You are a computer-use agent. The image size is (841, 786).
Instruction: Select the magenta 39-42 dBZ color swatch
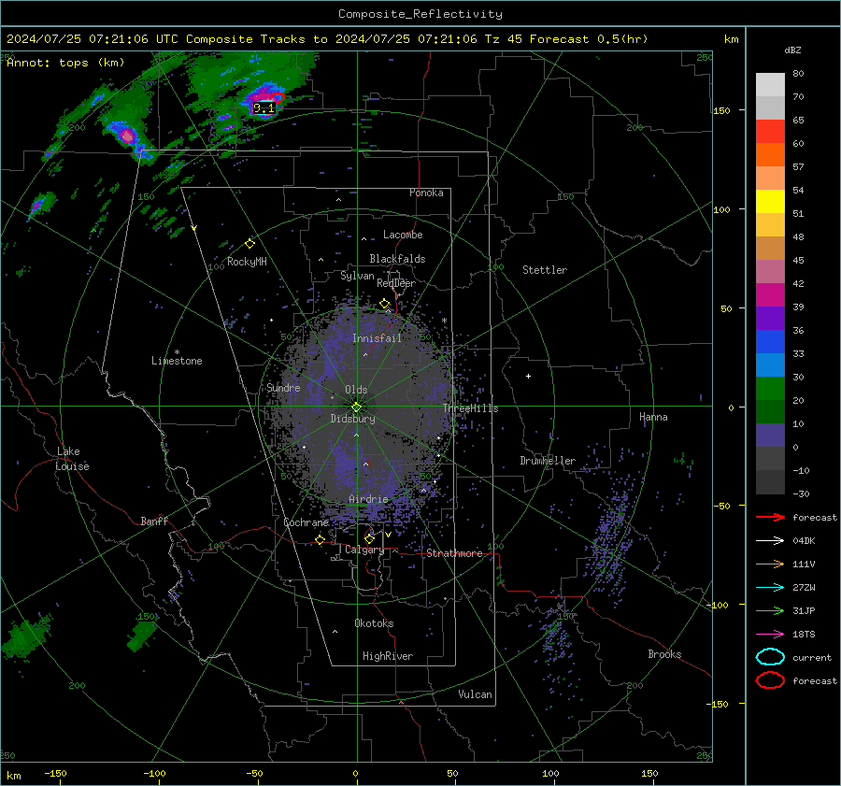click(x=770, y=295)
